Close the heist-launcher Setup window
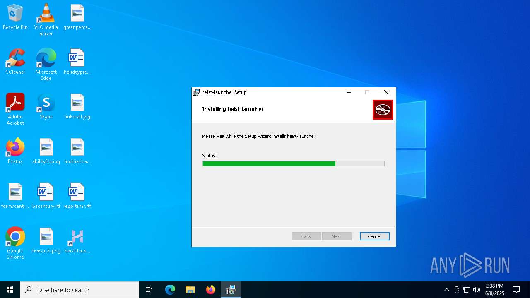The width and height of the screenshot is (530, 298). [386, 92]
